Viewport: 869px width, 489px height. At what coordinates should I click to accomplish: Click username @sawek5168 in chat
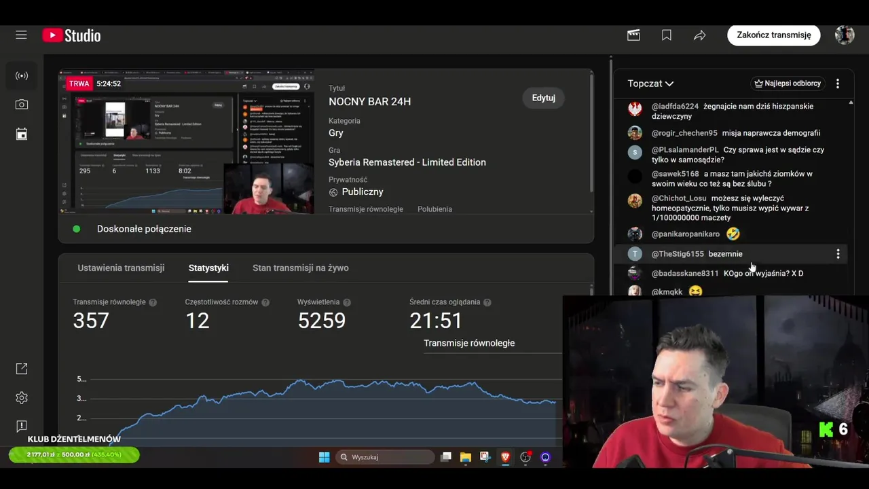click(676, 174)
